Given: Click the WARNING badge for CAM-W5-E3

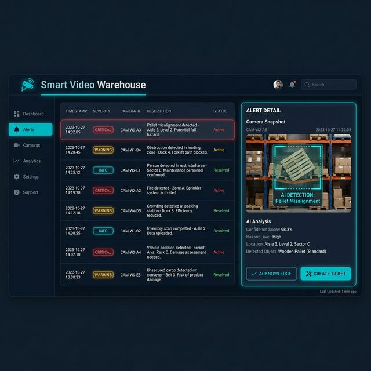Looking at the screenshot, I should point(103,275).
